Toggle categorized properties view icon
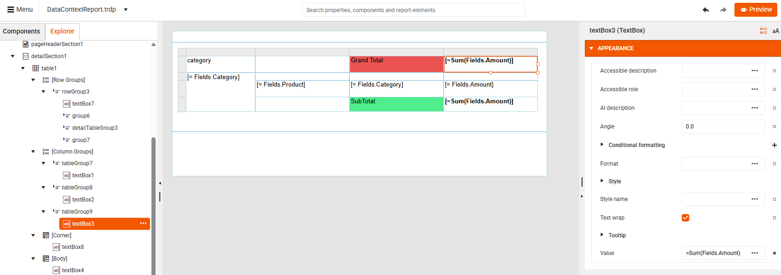 763,31
